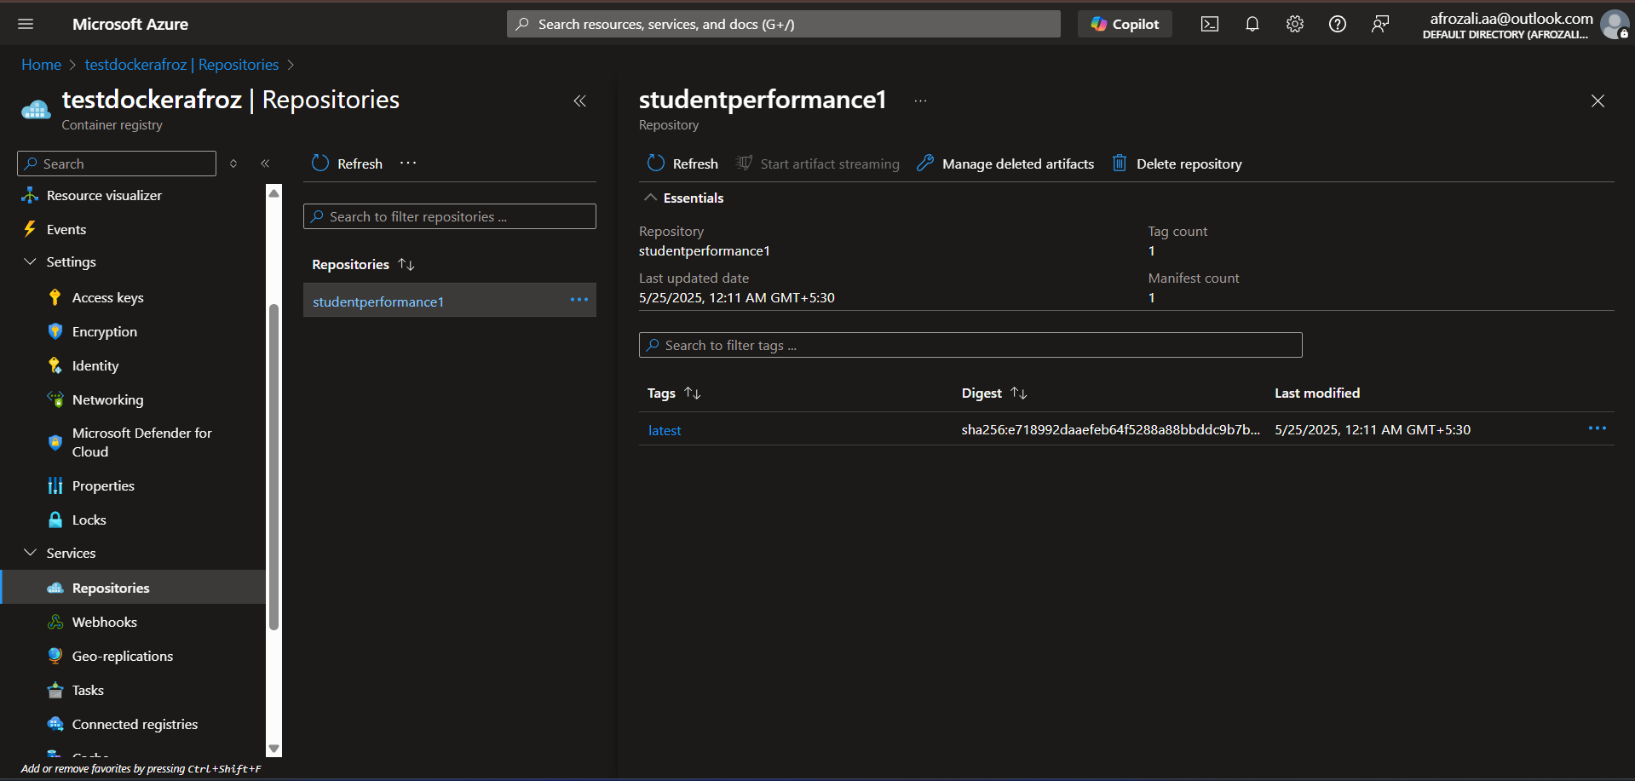Viewport: 1635px width, 781px height.
Task: Collapse the Services menu group
Action: [31, 553]
